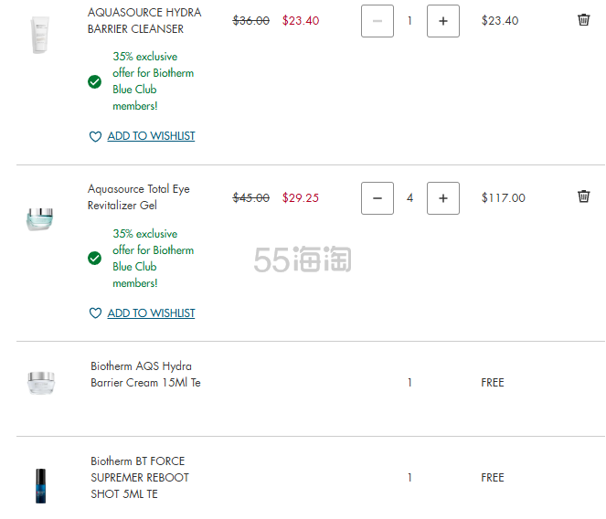Increase Hydra Barrier Cleanser quantity with plus button
Image resolution: width=606 pixels, height=519 pixels.
(x=443, y=21)
